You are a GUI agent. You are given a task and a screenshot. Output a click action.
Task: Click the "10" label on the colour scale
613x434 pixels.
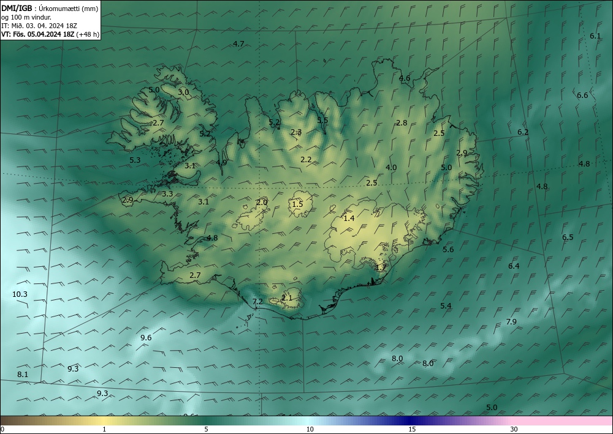[310, 429]
